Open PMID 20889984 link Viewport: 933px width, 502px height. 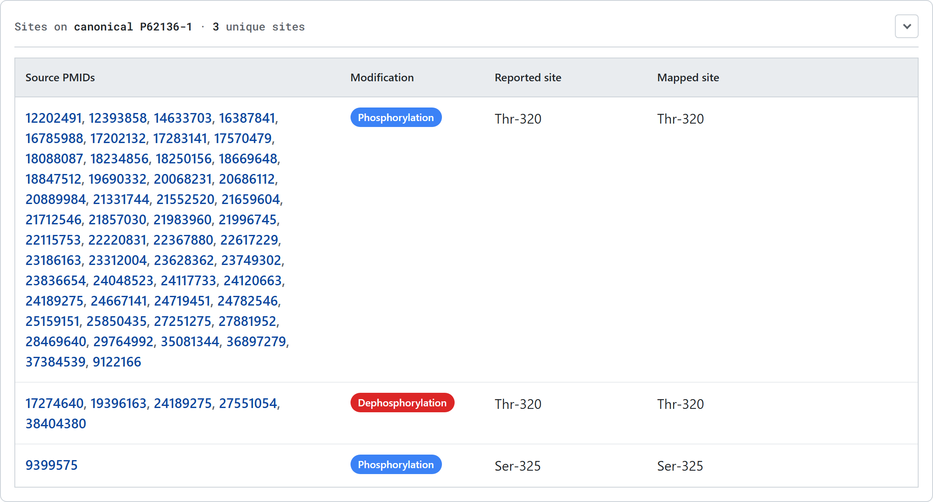click(55, 199)
